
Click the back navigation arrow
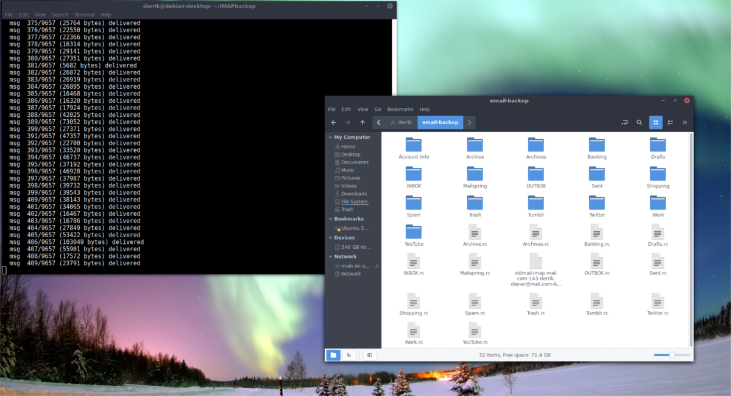pos(333,122)
